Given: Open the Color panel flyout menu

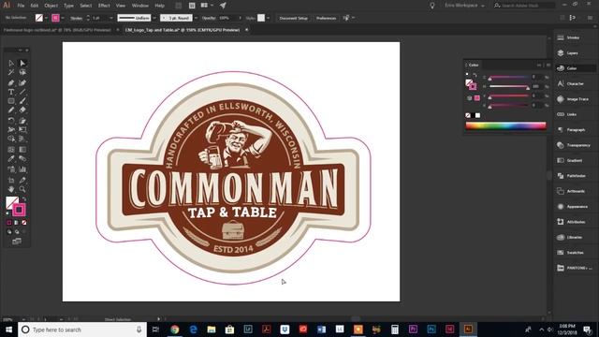Looking at the screenshot, I should [548, 65].
